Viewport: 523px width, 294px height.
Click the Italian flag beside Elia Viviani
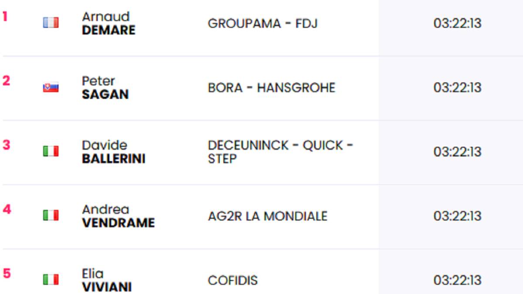click(51, 279)
